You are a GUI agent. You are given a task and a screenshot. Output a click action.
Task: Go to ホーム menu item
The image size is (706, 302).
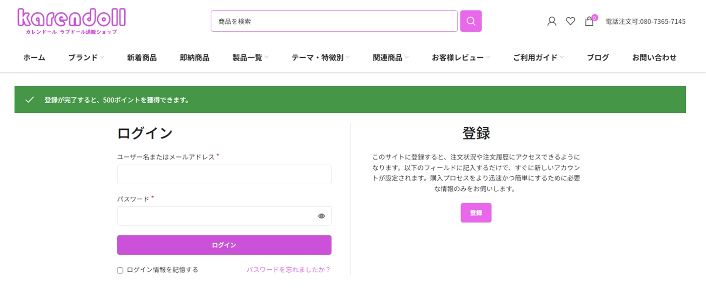(34, 57)
